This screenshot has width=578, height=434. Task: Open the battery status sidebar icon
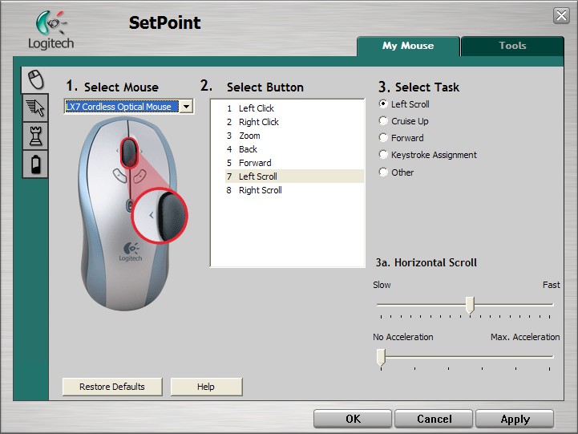(34, 164)
